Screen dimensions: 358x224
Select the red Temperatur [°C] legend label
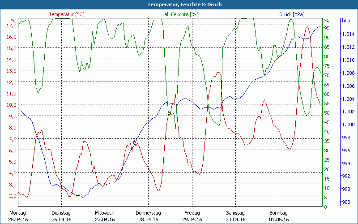tap(66, 14)
